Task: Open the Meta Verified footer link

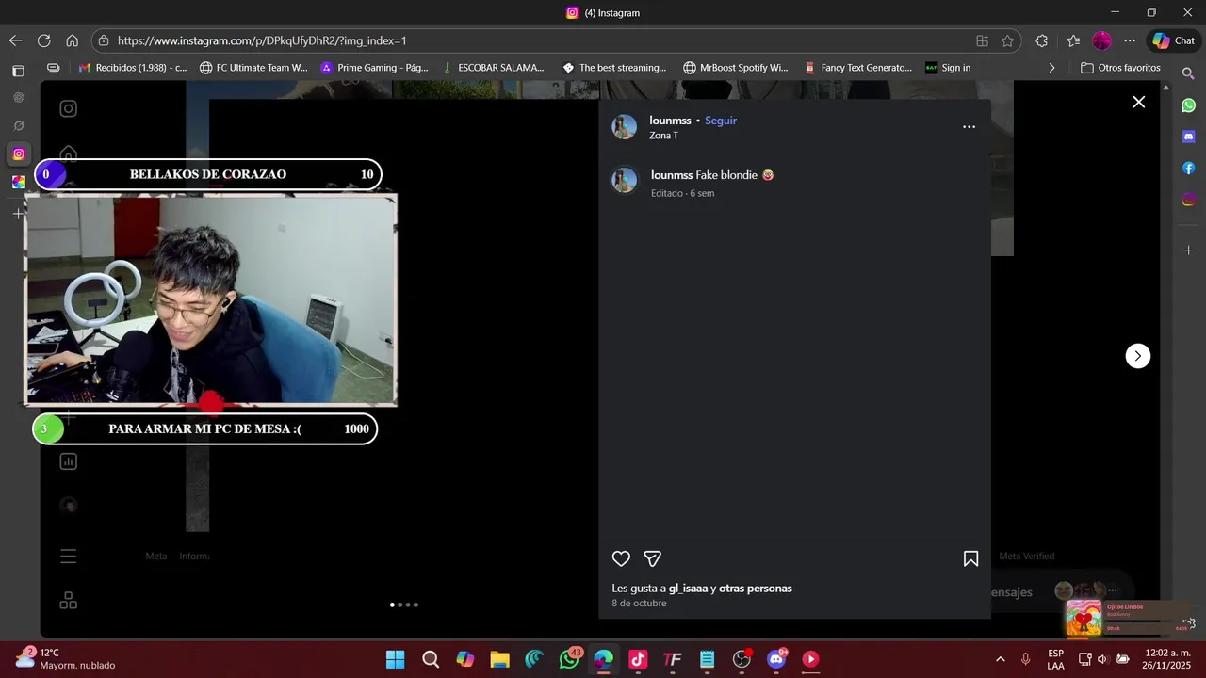Action: tap(1026, 557)
